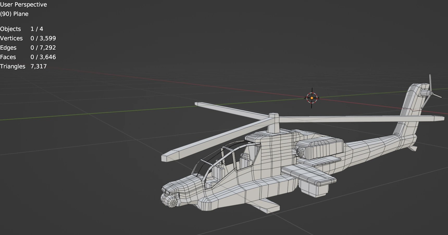448x235 pixels.
Task: Select the rotor mast above the fuselage
Action: coord(273,125)
